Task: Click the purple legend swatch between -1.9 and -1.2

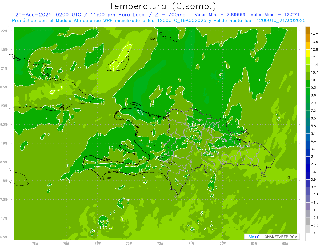Action: (307, 206)
